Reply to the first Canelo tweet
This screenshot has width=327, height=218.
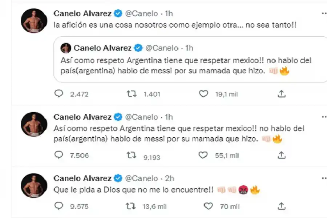point(58,94)
